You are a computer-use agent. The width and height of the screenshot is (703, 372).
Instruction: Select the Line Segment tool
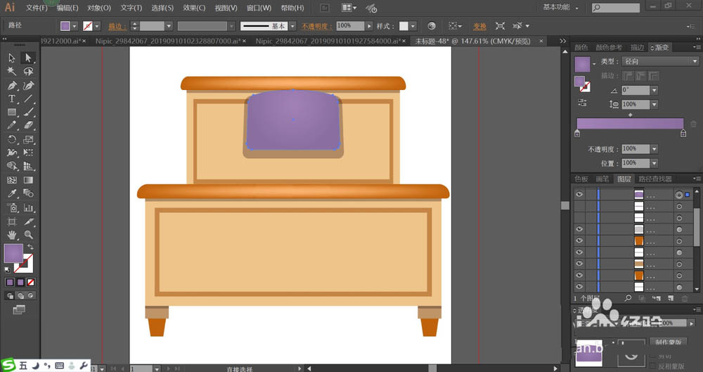28,98
